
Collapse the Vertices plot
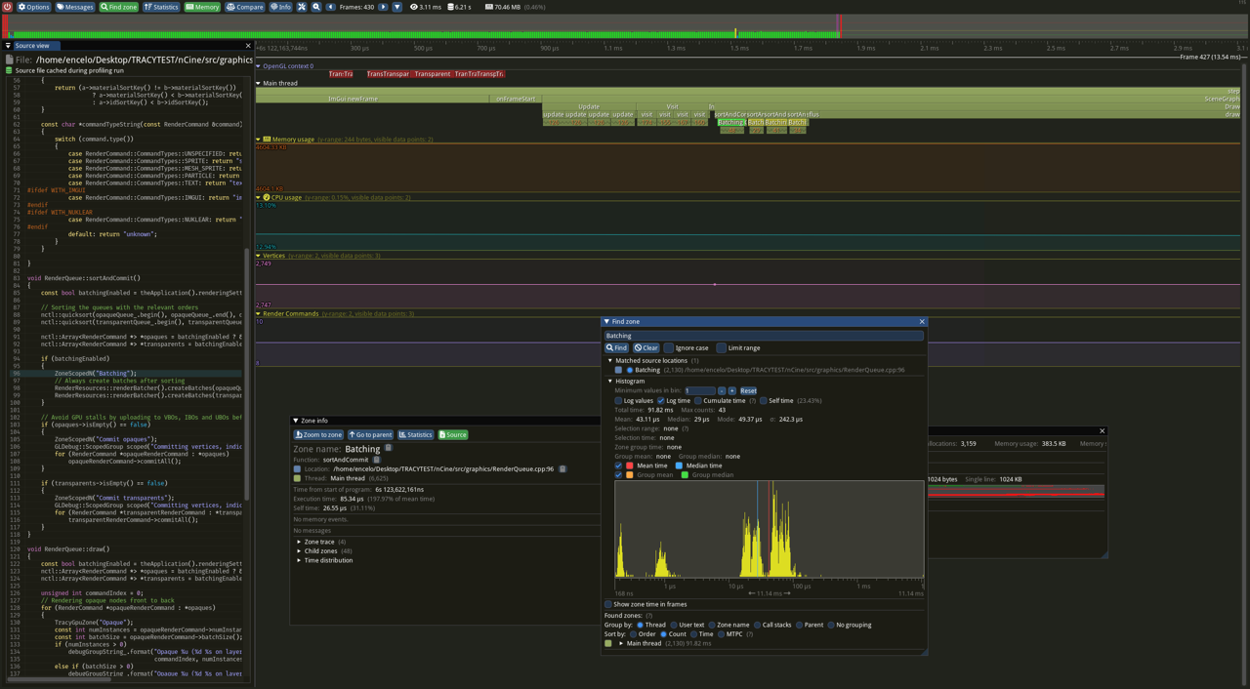pos(259,256)
